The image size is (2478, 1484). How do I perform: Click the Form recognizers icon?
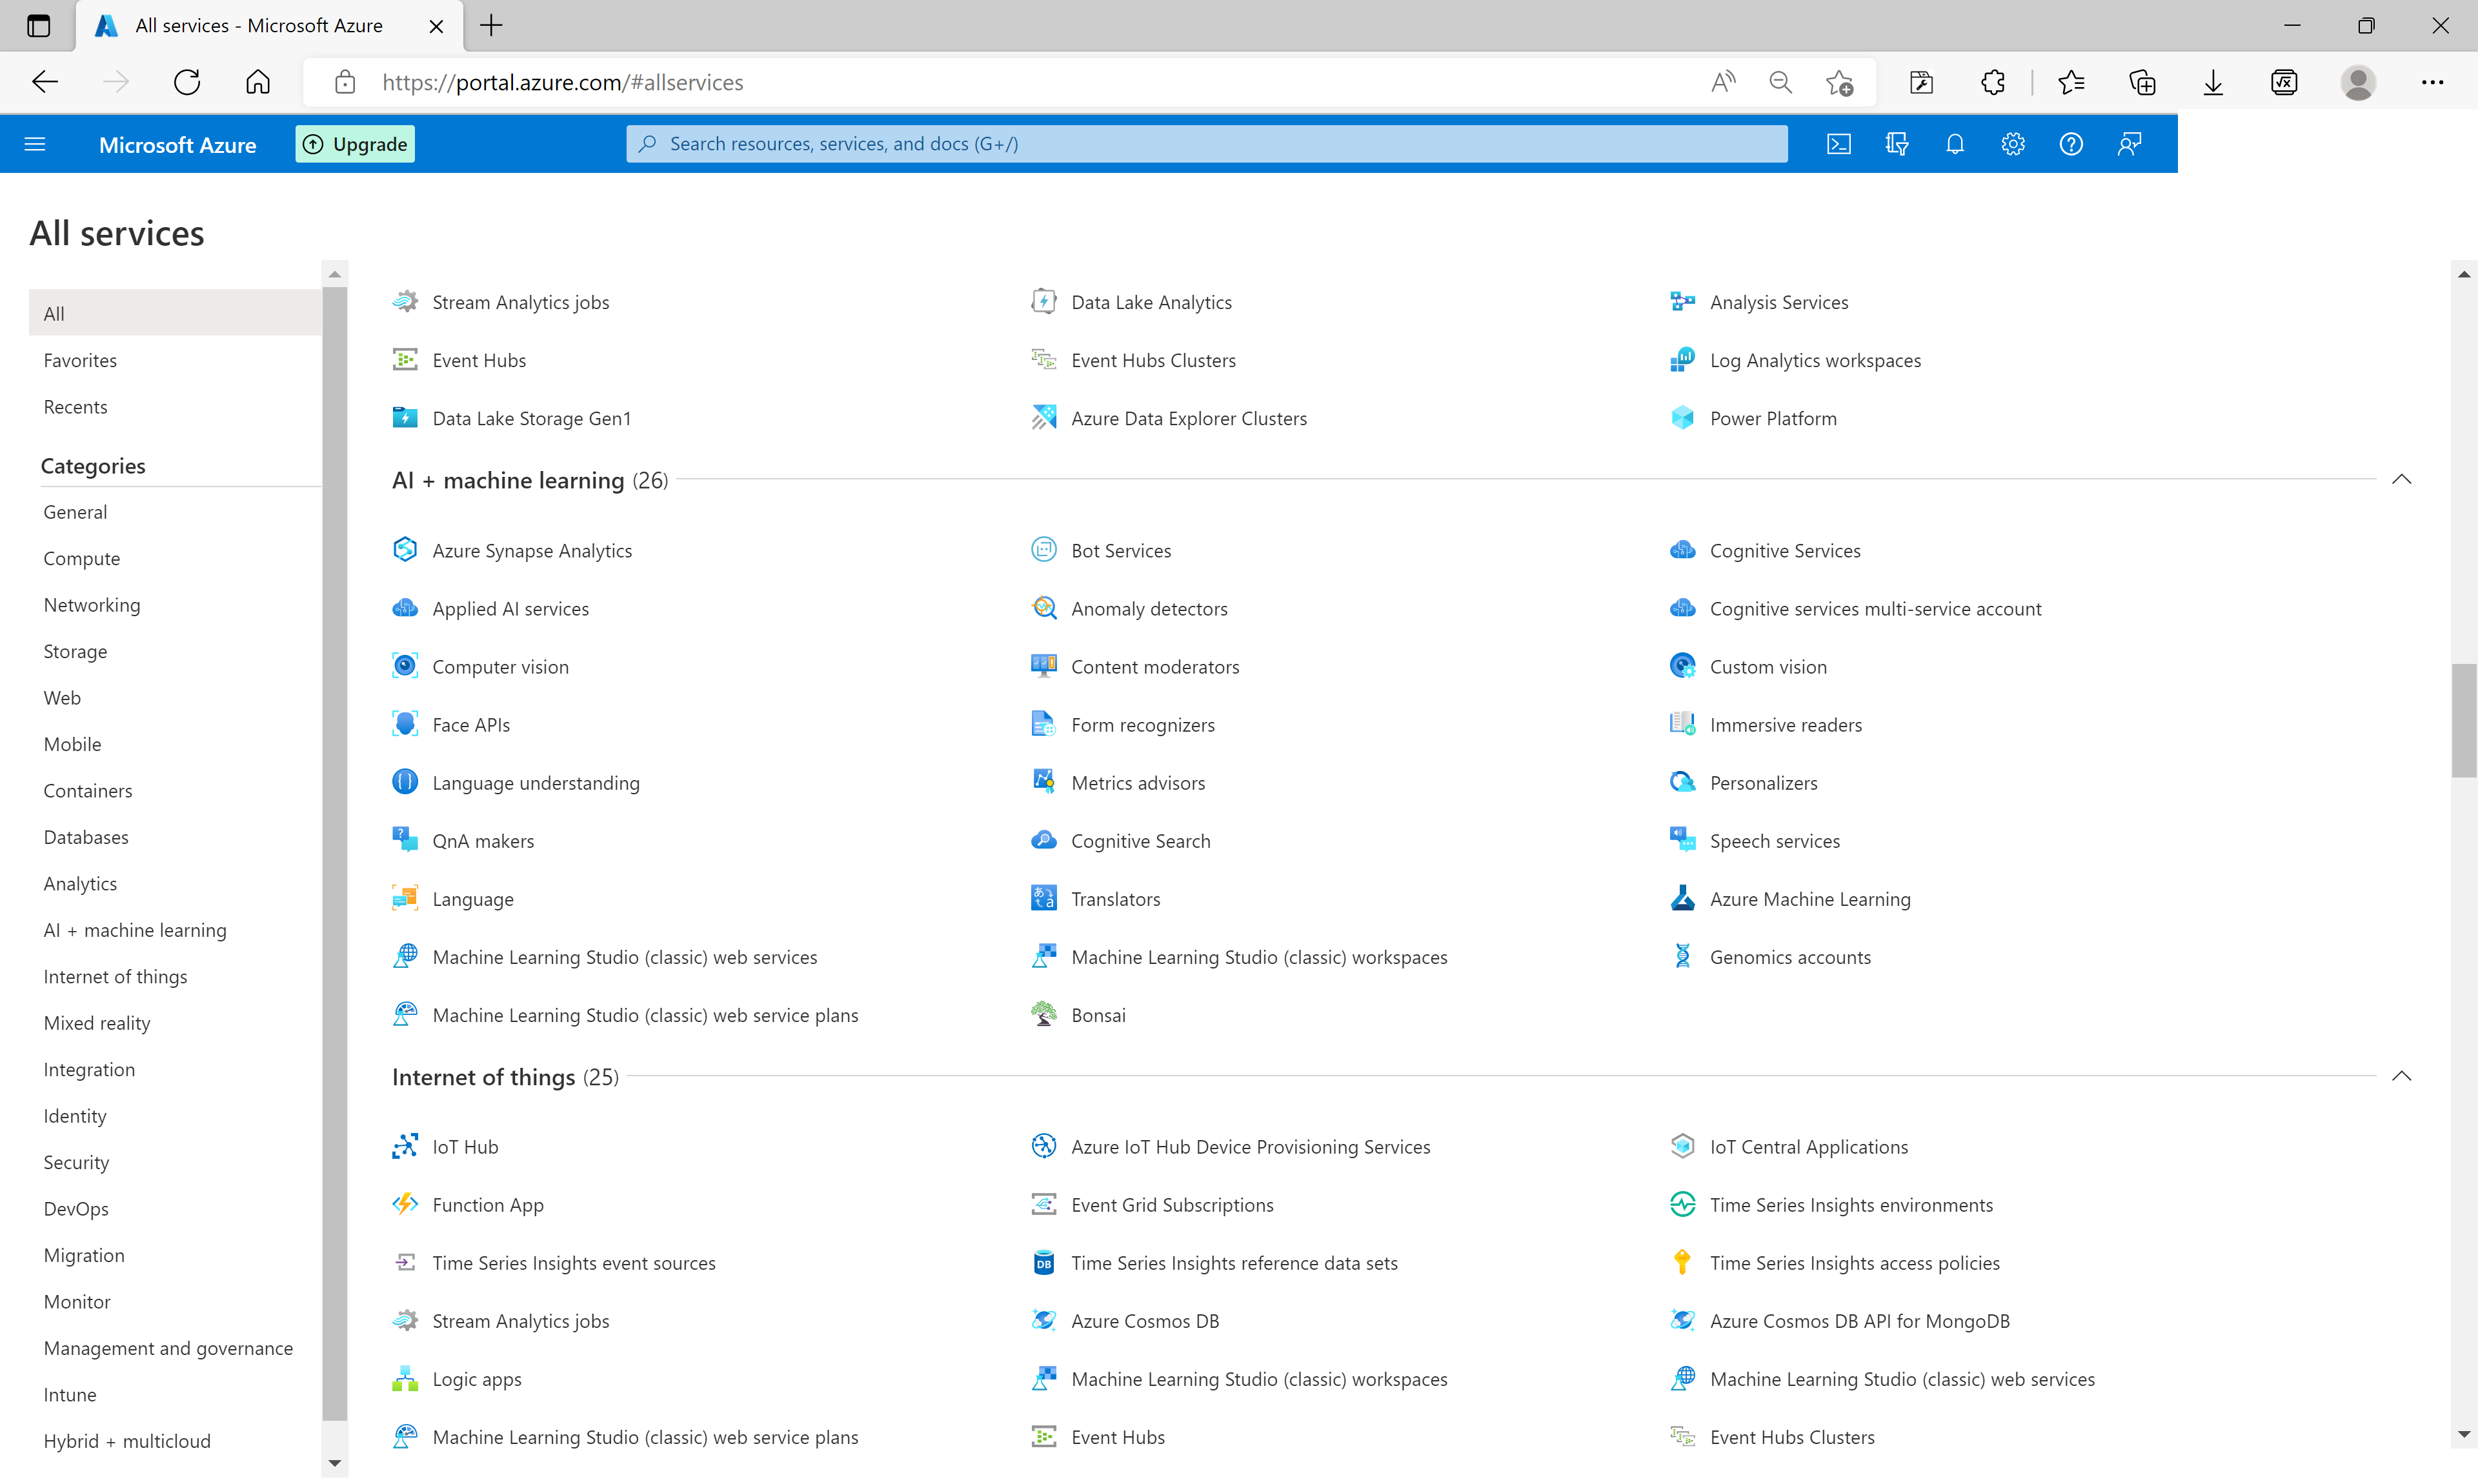(x=1043, y=724)
